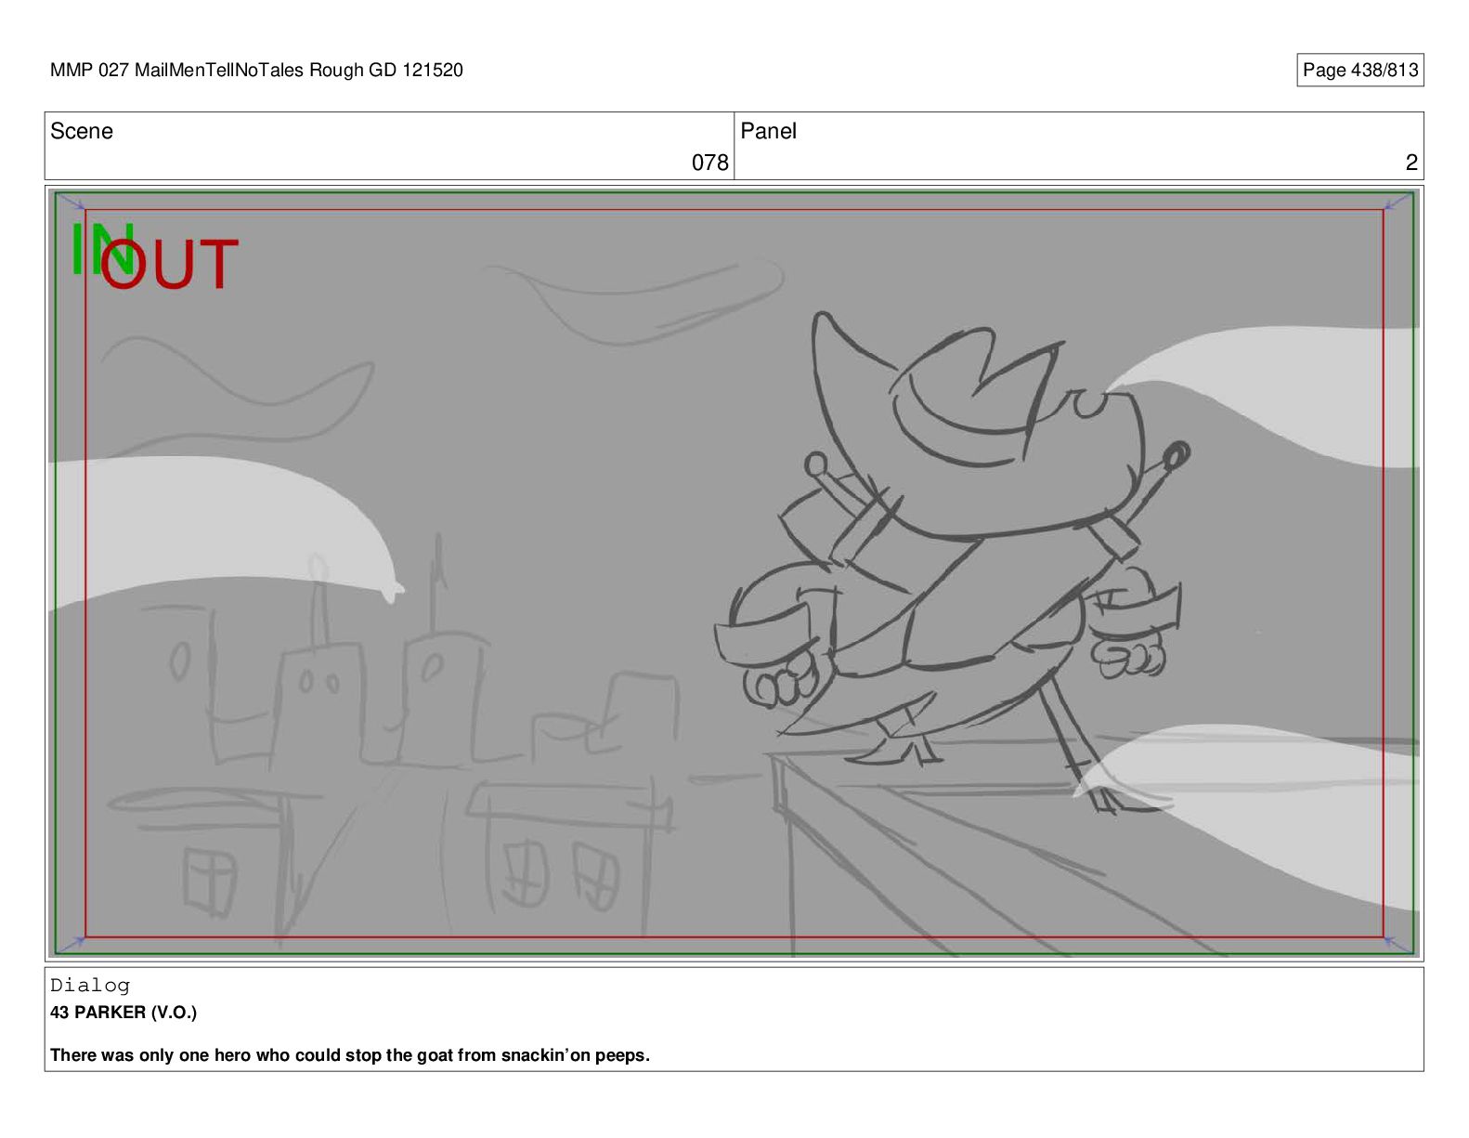Click the scene number 078
This screenshot has height=1138, width=1469.
pyautogui.click(x=709, y=163)
